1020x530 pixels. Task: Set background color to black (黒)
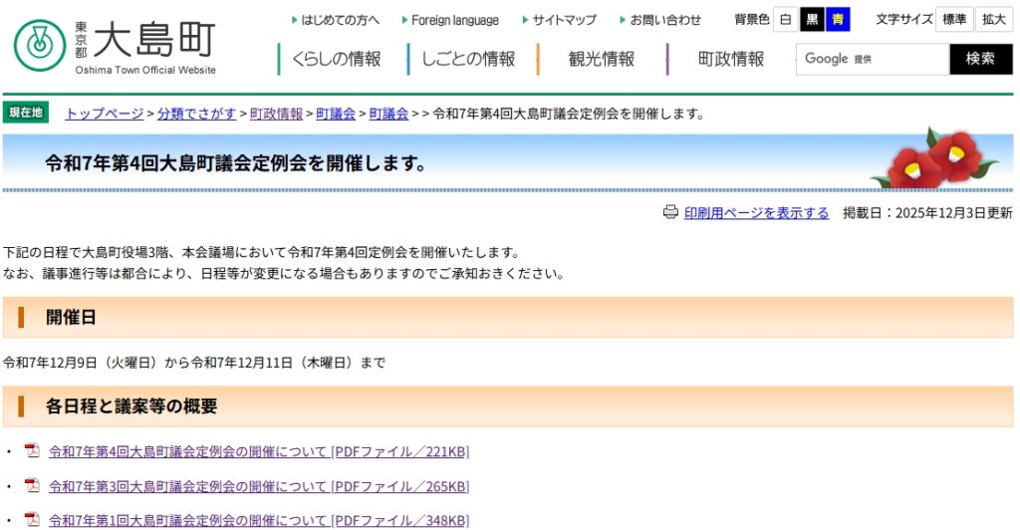[812, 20]
